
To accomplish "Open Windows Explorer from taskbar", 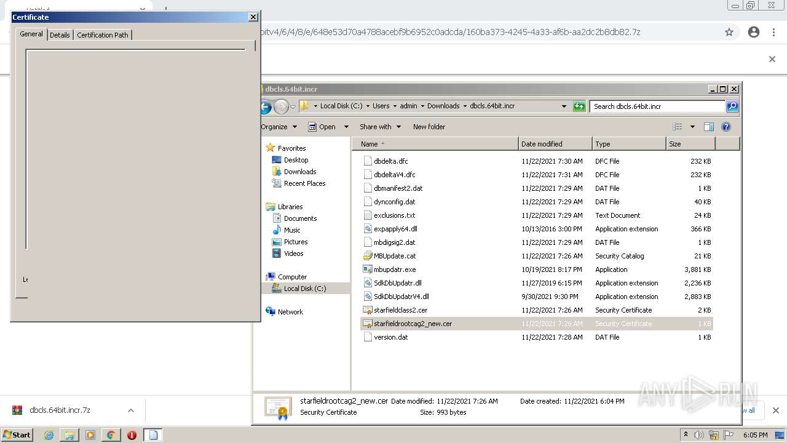I will point(69,435).
